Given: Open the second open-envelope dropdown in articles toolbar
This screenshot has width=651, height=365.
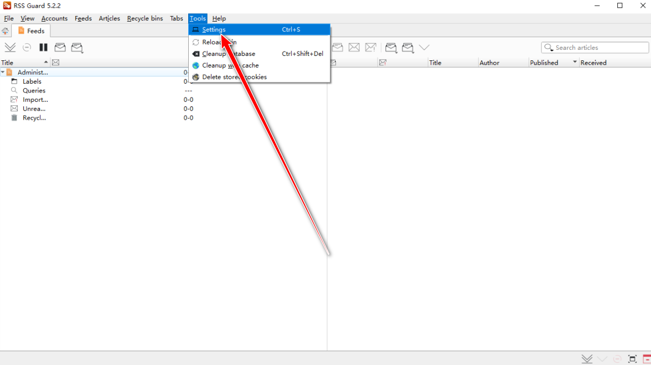Looking at the screenshot, I should click(x=407, y=47).
